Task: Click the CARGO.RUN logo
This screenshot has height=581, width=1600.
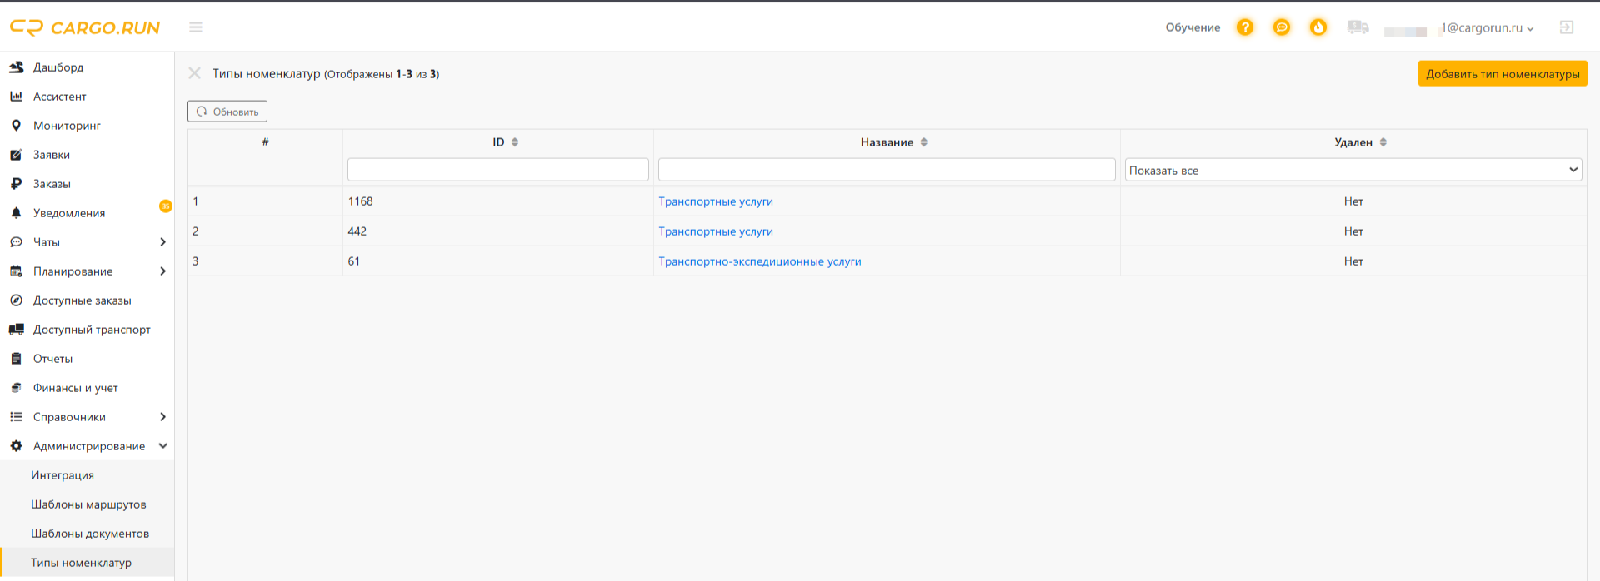Action: (84, 27)
